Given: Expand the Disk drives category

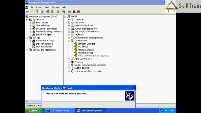Looking at the screenshot, I should [69, 23].
